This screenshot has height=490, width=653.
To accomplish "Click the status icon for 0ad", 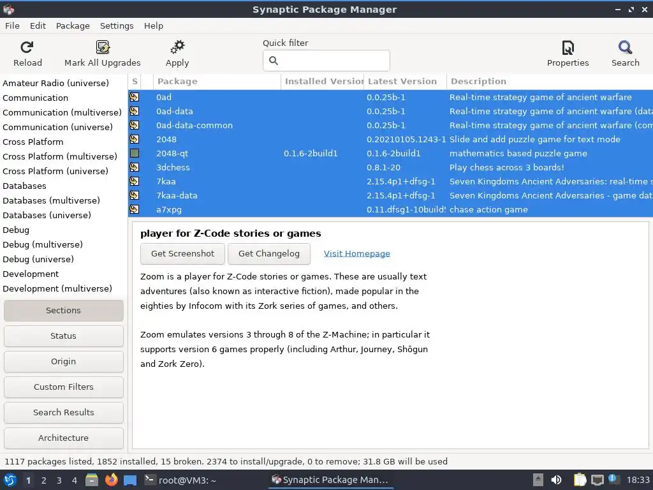I will coord(134,97).
